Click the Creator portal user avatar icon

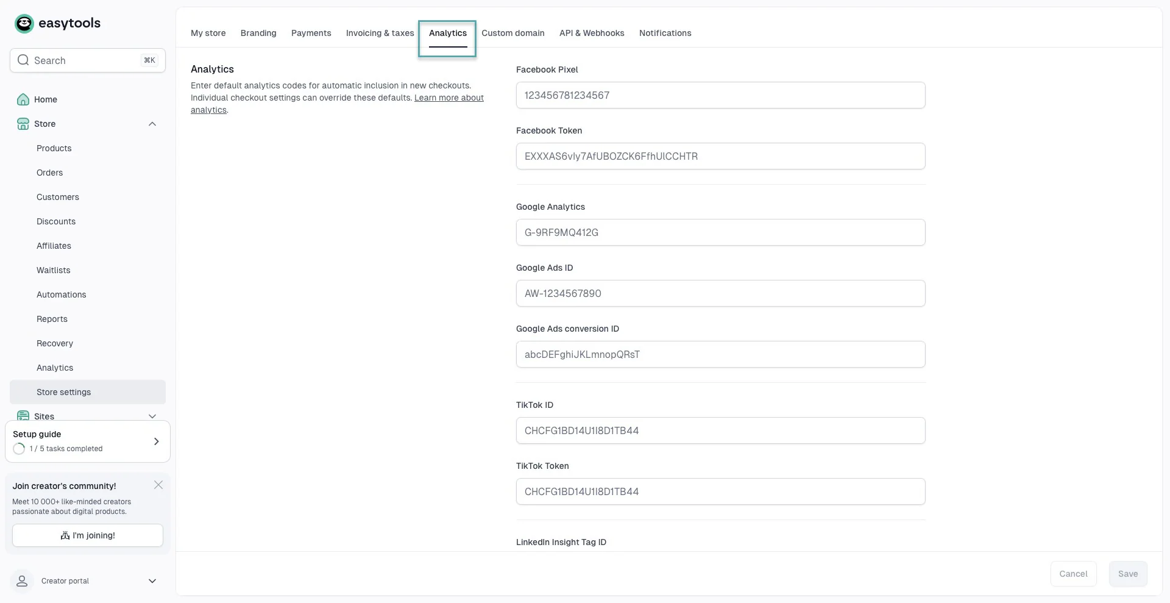click(22, 581)
